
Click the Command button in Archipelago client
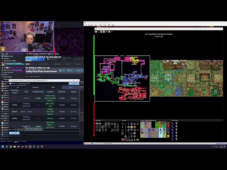[x=14, y=133]
